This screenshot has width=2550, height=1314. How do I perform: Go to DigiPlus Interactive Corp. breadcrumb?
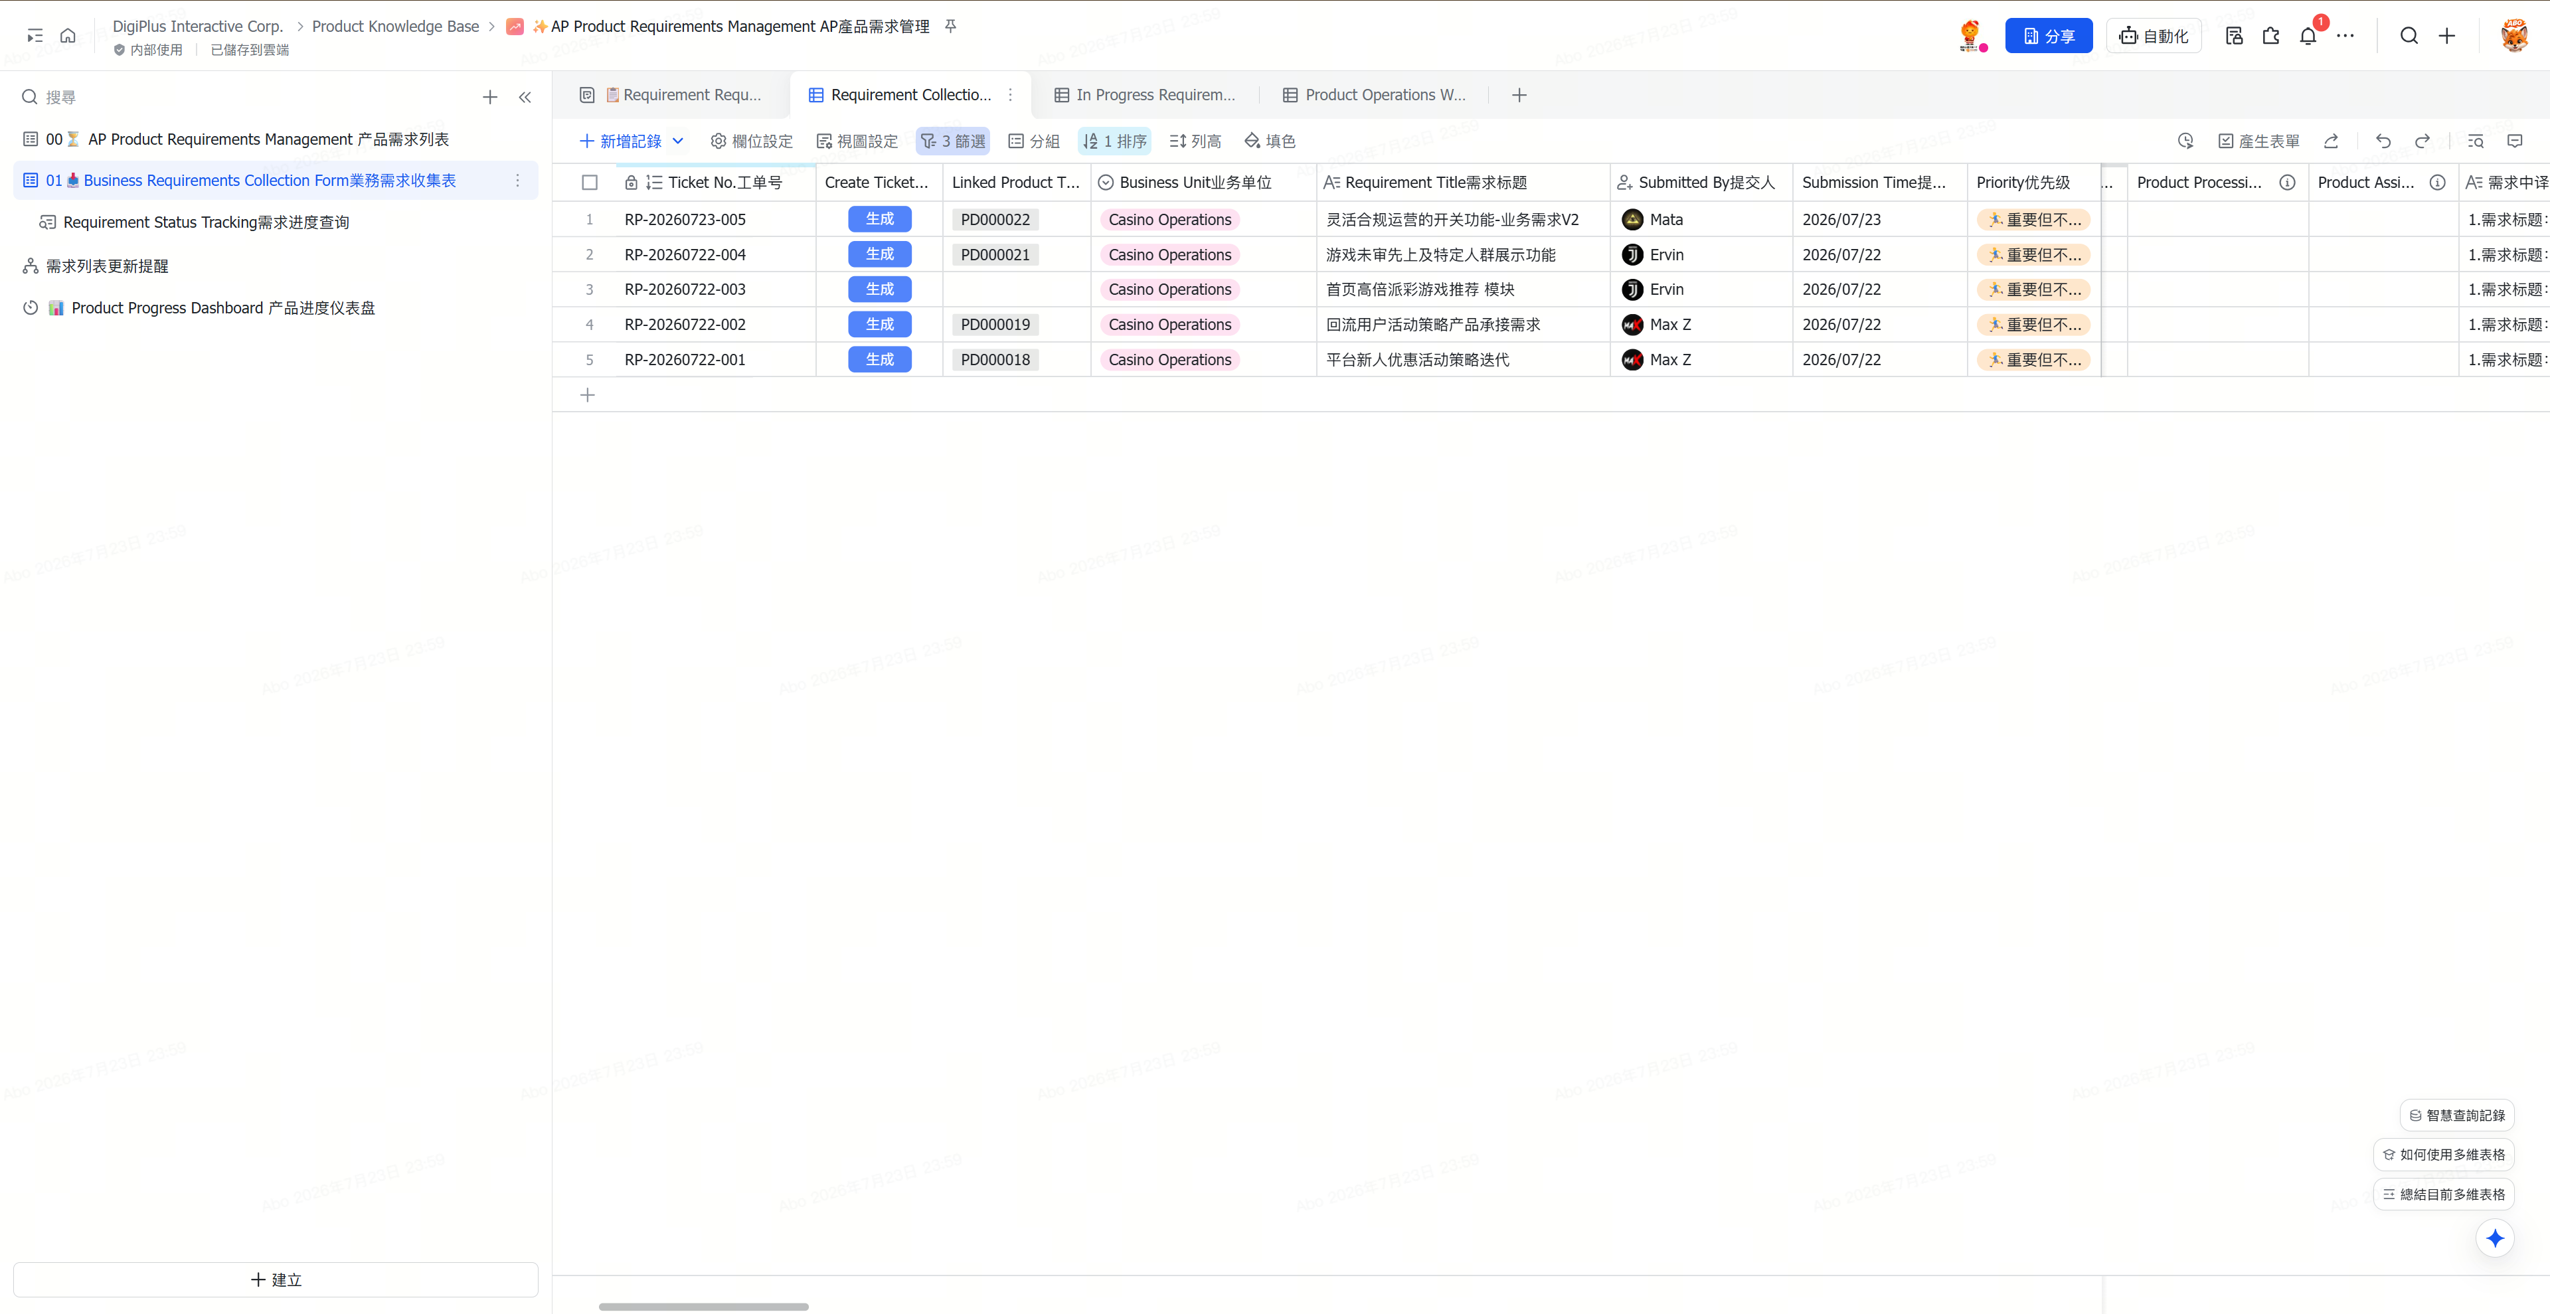pyautogui.click(x=197, y=27)
